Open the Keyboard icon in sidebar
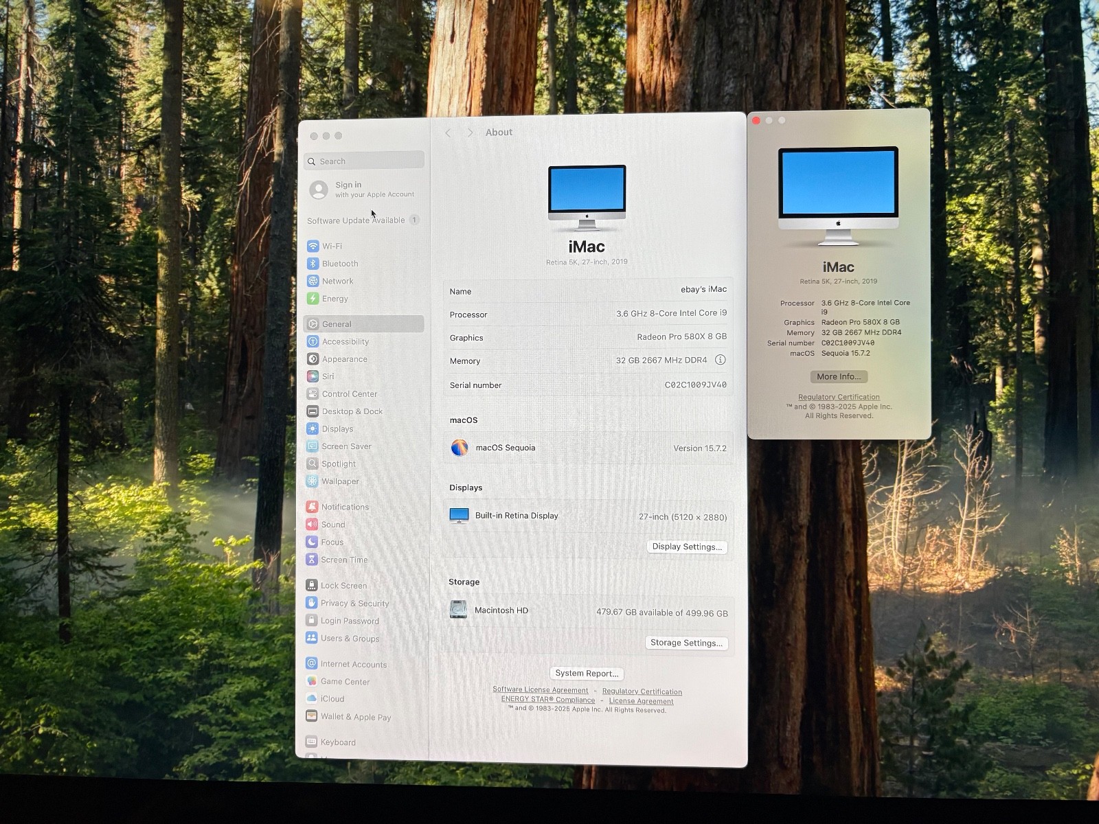 [311, 742]
